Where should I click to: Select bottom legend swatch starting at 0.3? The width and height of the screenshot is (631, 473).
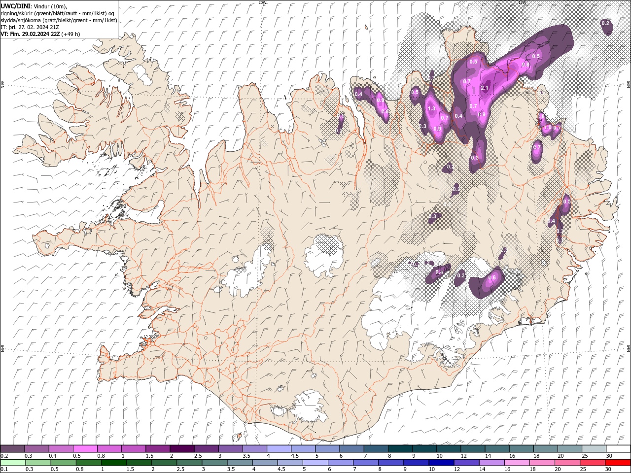pyautogui.click(x=37, y=463)
